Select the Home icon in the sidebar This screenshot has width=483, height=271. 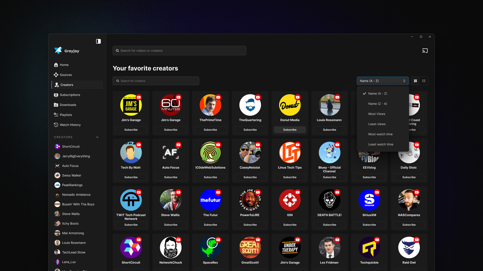(56, 65)
